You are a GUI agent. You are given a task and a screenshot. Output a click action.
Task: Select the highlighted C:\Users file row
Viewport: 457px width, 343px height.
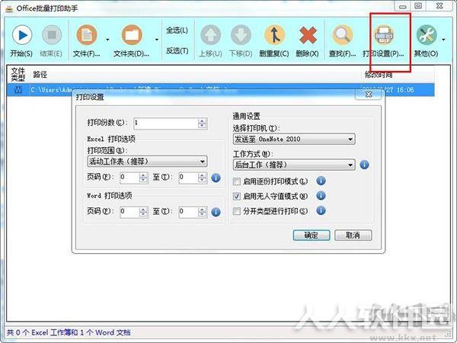pos(221,89)
